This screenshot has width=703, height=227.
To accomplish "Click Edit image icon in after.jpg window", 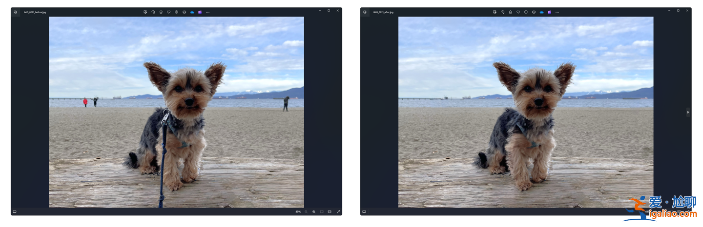I will 495,12.
